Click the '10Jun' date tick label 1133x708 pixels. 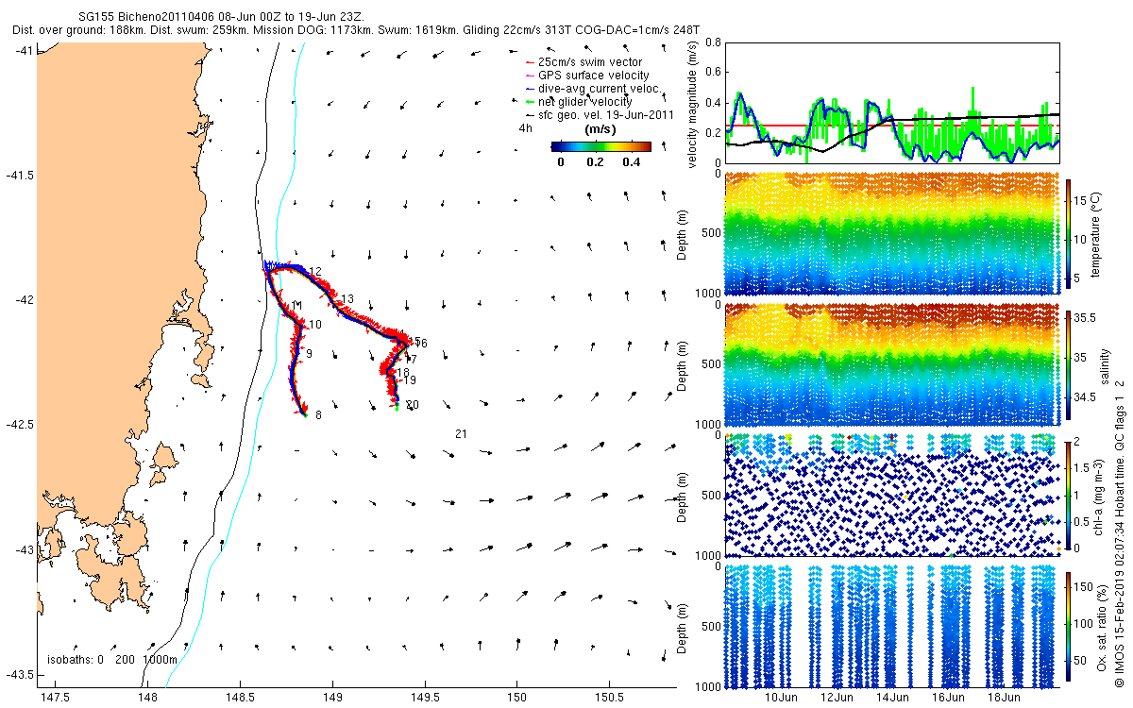pyautogui.click(x=782, y=698)
